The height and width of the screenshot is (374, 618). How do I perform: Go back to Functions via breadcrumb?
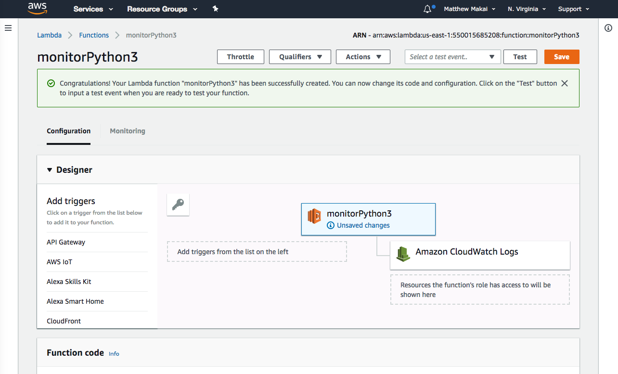point(94,35)
